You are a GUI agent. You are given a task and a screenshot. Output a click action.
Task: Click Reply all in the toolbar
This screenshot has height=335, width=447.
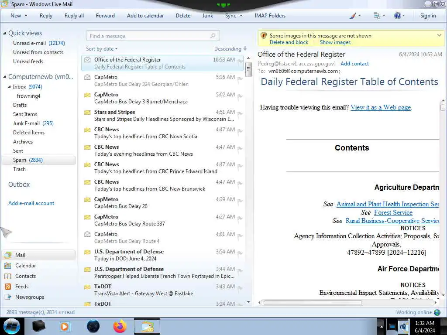(74, 16)
